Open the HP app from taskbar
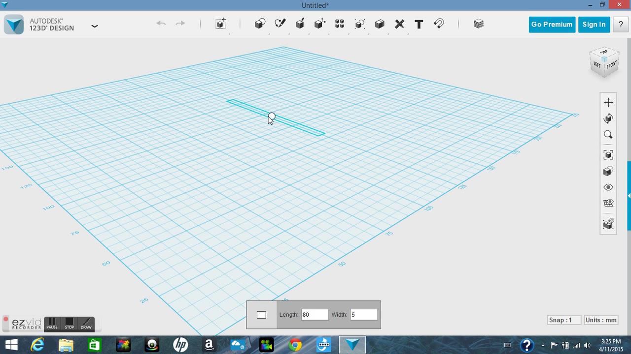This screenshot has width=631, height=354. point(180,345)
